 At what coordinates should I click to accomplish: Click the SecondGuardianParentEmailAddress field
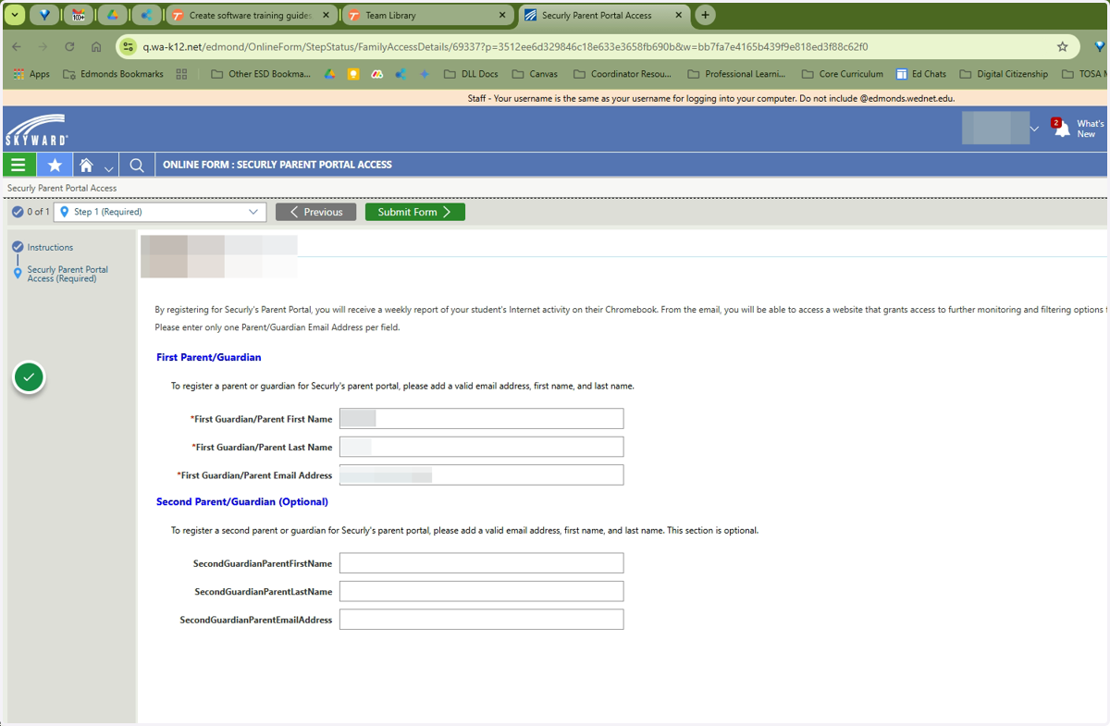click(x=481, y=620)
